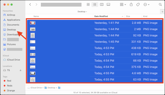Open the More actions ellipsis menu
Viewport: 165px width, 95px height.
[146, 5]
